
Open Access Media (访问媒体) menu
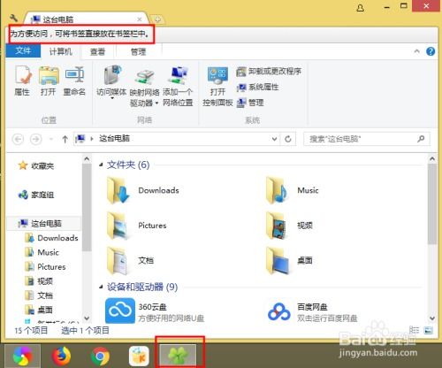pos(111,81)
